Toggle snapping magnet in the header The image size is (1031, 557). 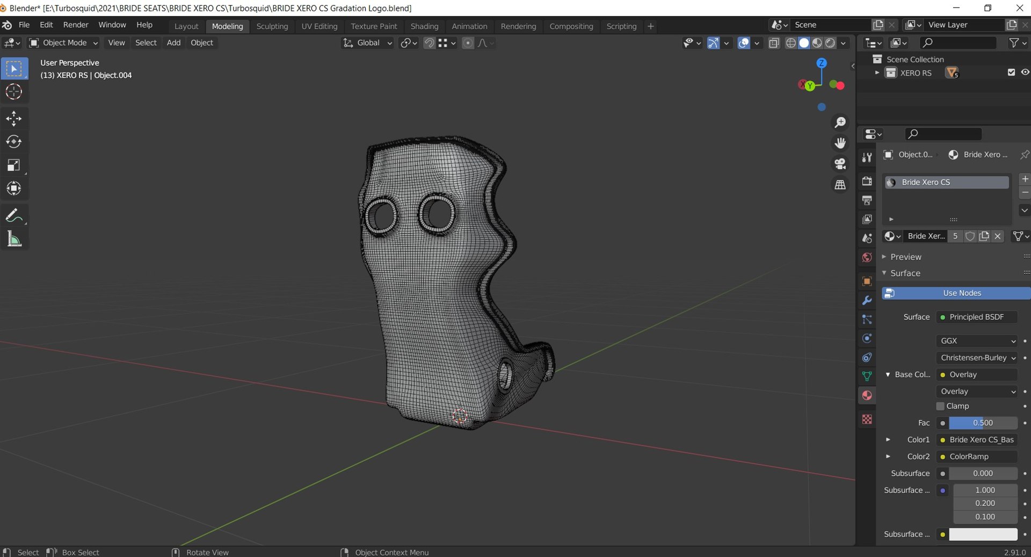click(429, 43)
